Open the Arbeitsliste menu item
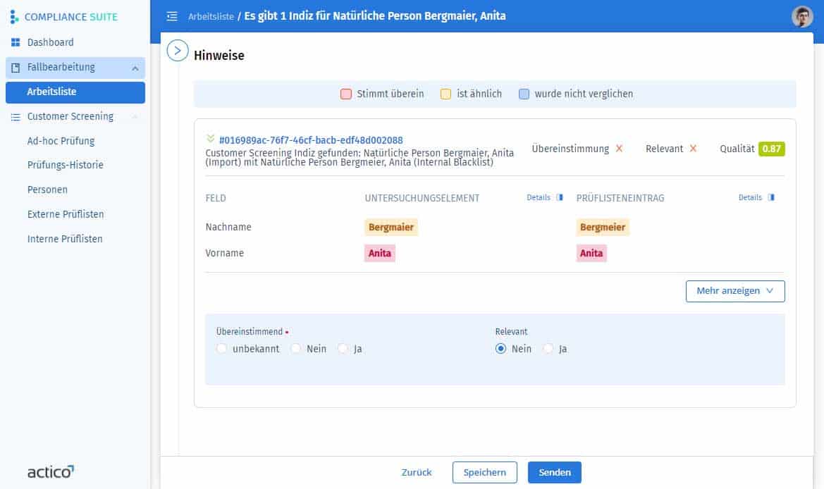 pos(75,92)
